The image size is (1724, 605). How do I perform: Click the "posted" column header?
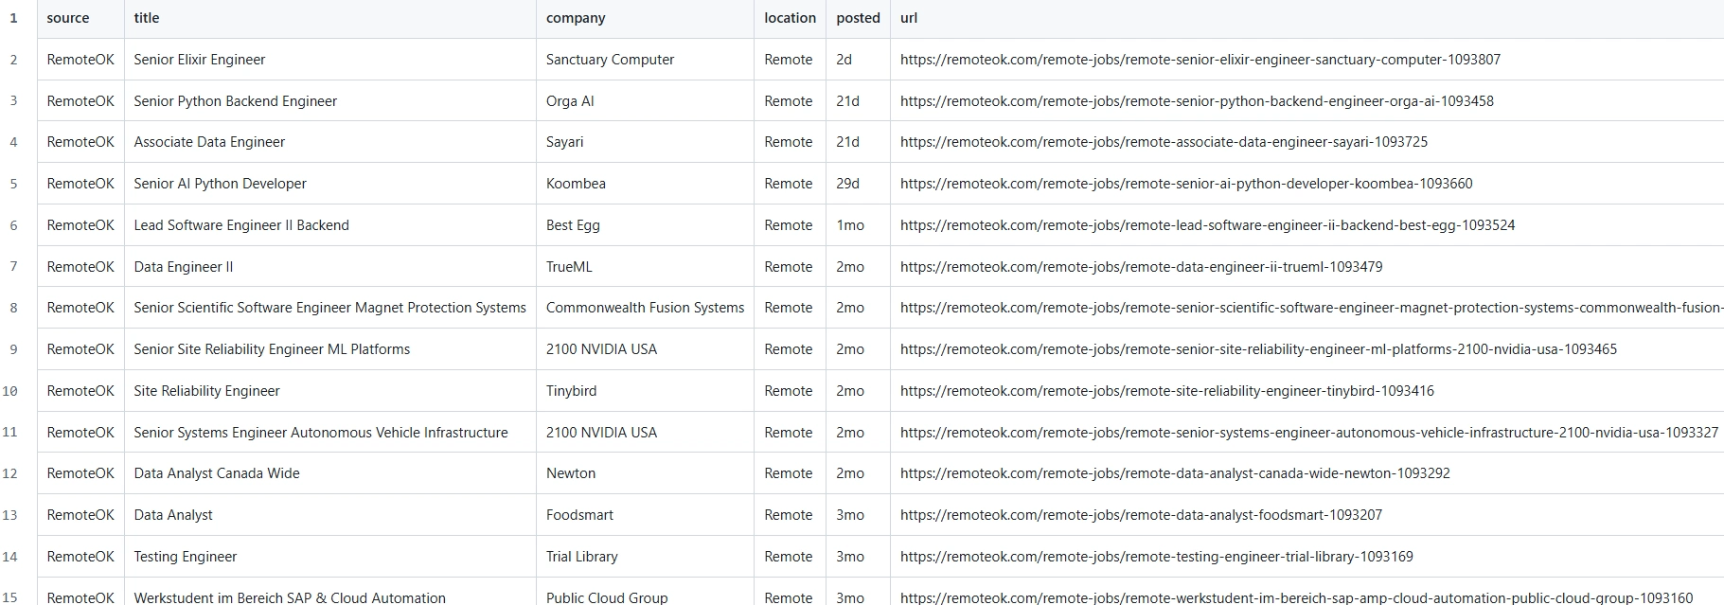858,18
